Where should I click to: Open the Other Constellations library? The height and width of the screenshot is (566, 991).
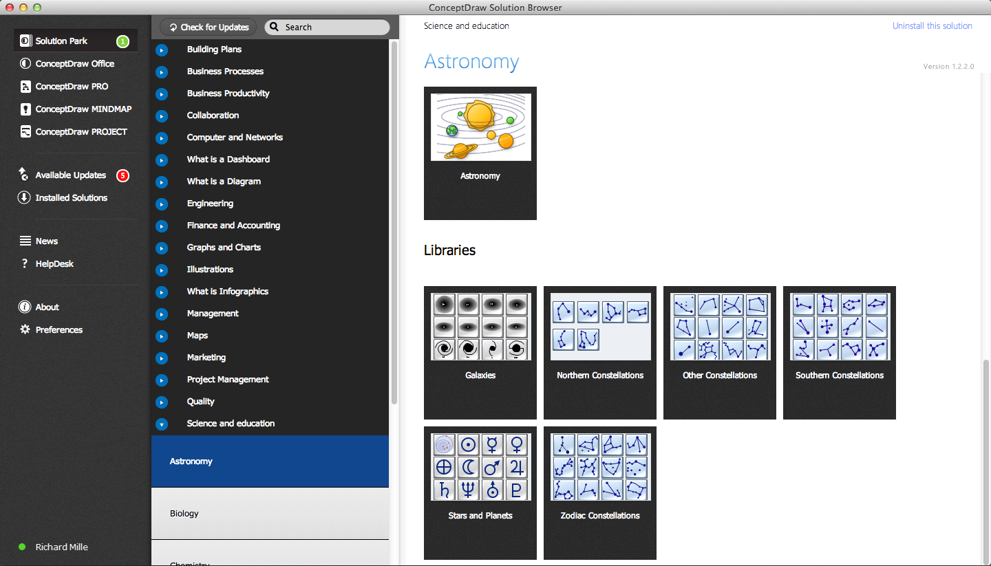coord(720,353)
